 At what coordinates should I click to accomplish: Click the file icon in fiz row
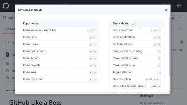(8, 71)
